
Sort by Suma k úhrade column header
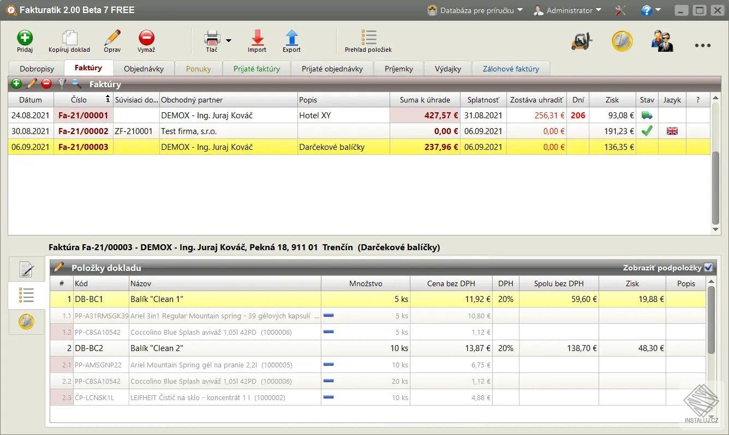click(425, 100)
